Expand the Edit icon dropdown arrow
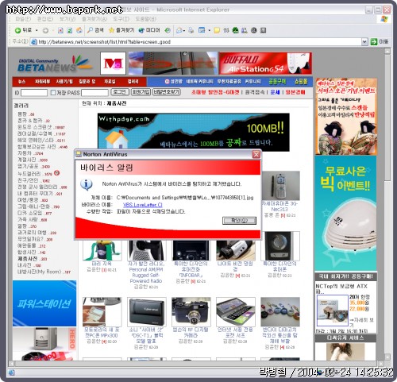The width and height of the screenshot is (397, 382). pyautogui.click(x=209, y=30)
